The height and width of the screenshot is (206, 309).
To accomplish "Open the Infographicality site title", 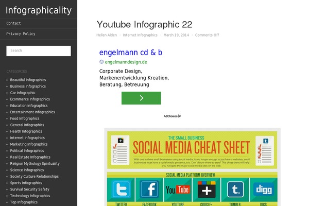I will 39,10.
